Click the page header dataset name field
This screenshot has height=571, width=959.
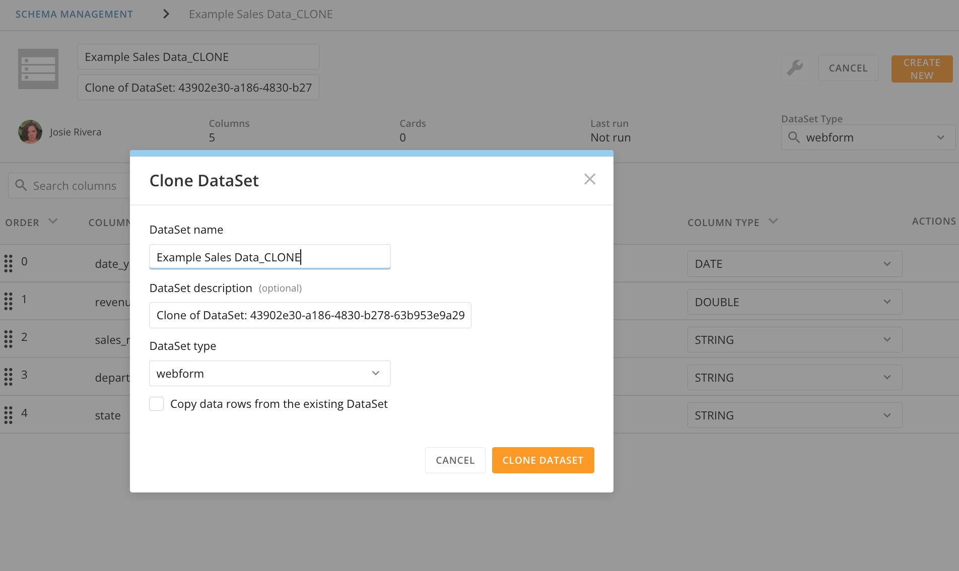coord(198,57)
